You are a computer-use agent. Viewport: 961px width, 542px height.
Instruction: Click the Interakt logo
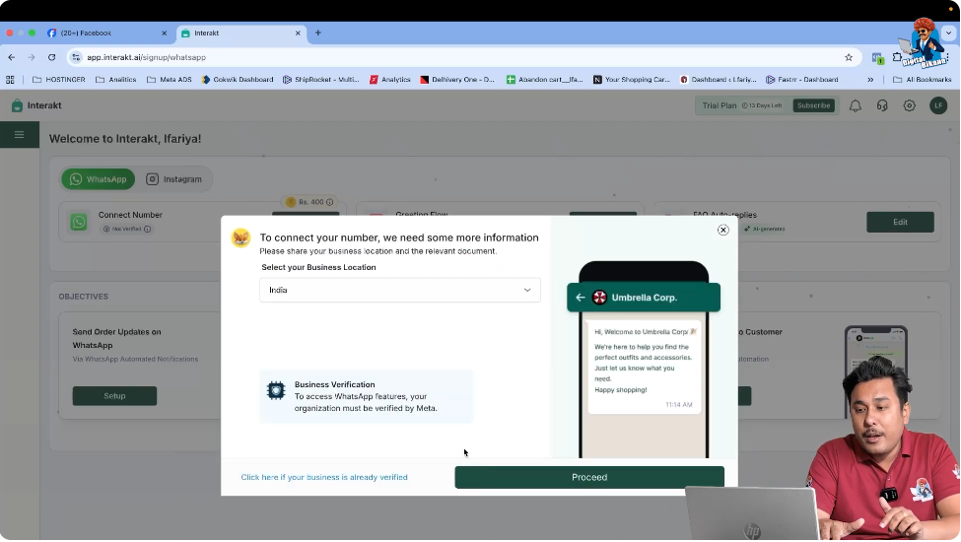tap(36, 105)
